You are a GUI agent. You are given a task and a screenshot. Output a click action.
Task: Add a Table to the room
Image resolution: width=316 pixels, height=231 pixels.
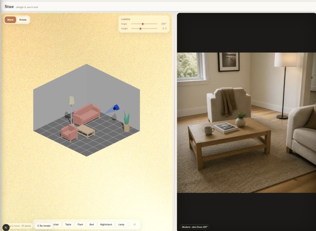[68, 224]
